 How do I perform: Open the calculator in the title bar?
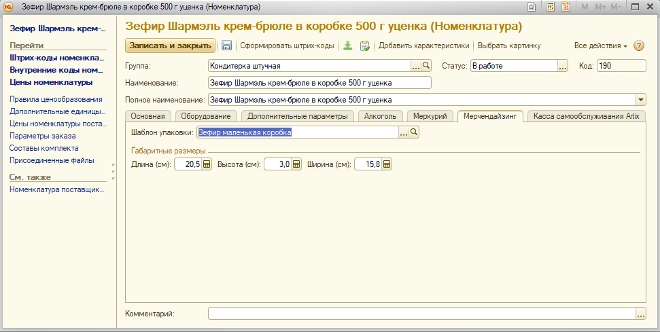[x=550, y=7]
